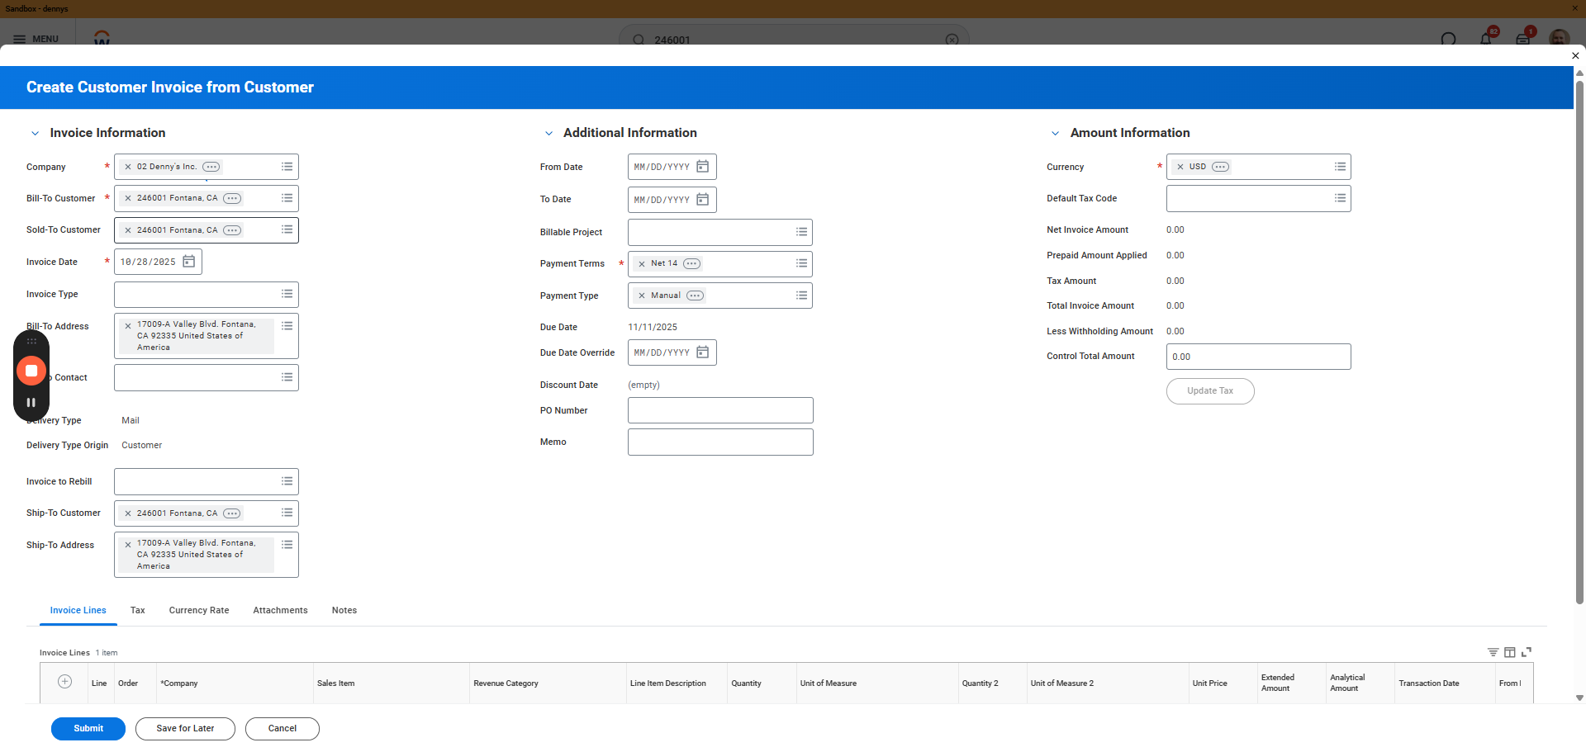Open the Invoice Type prompt list
This screenshot has height=752, width=1586.
click(x=287, y=294)
